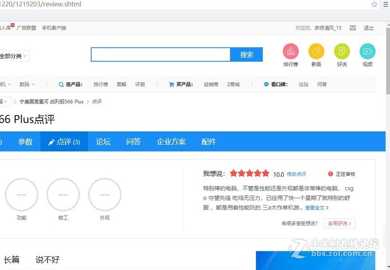Select the 说不好 review filter tab
Image resolution: width=390 pixels, height=270 pixels.
coord(47,260)
